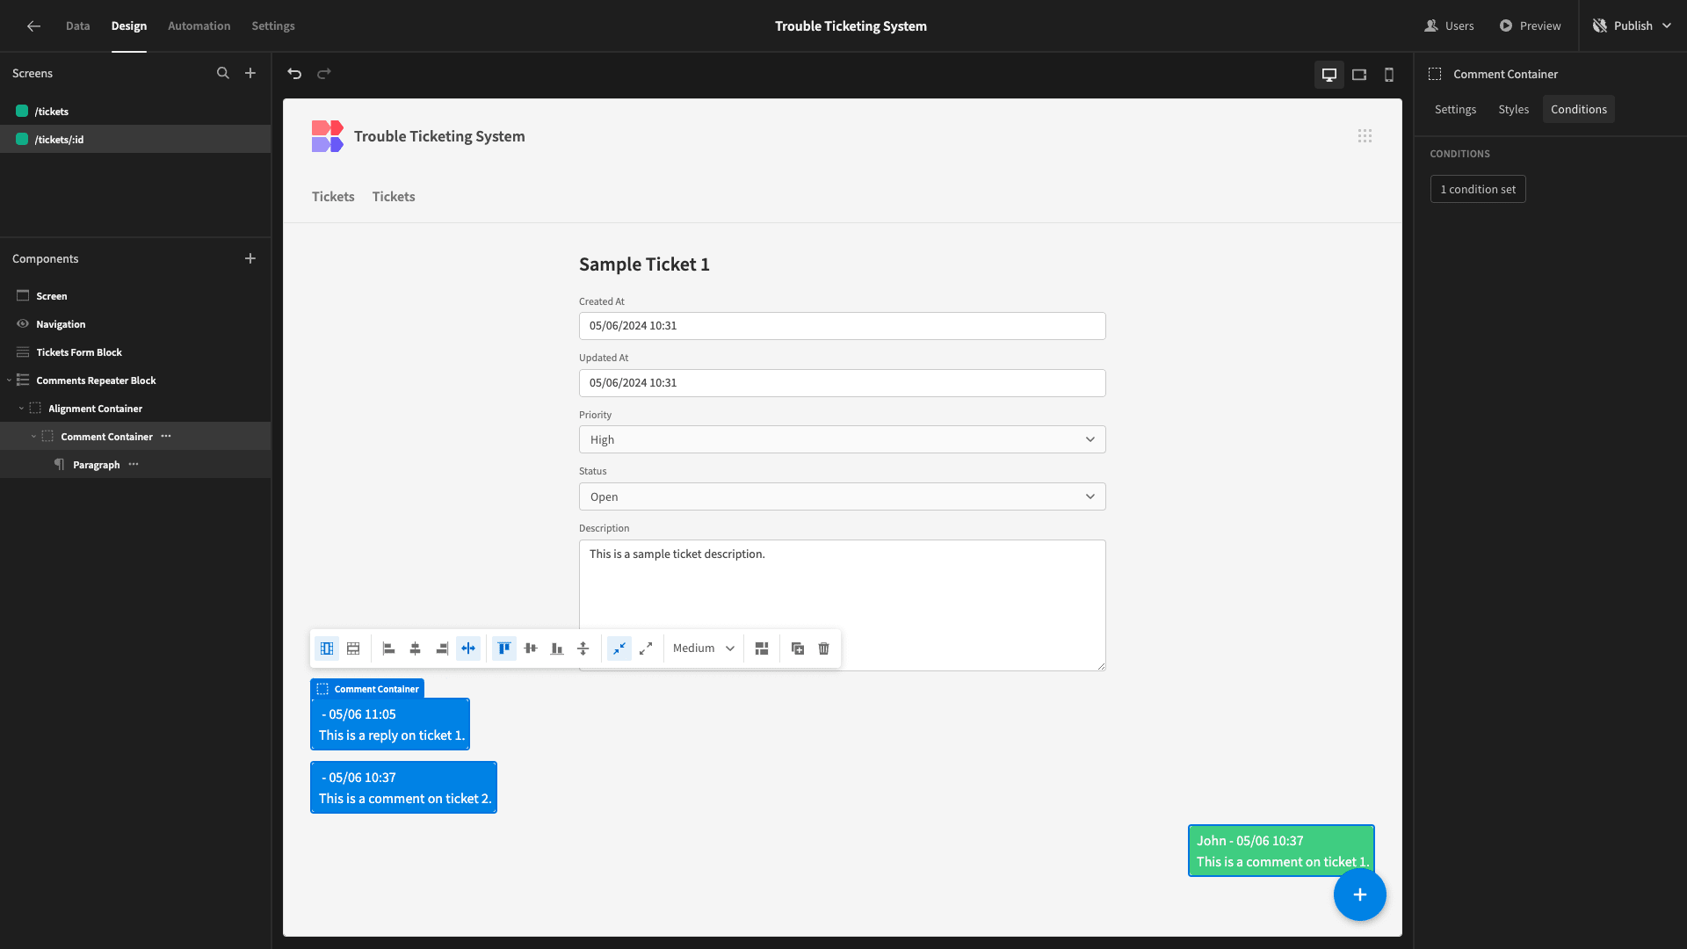Open the Automation tab
This screenshot has height=949, width=1687.
click(x=199, y=26)
